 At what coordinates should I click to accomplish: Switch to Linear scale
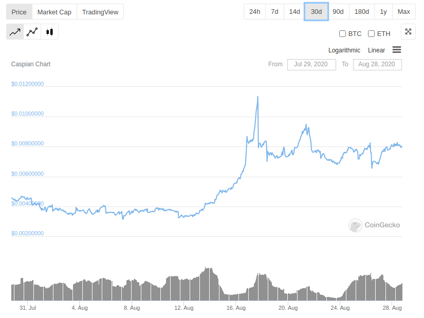pos(376,50)
